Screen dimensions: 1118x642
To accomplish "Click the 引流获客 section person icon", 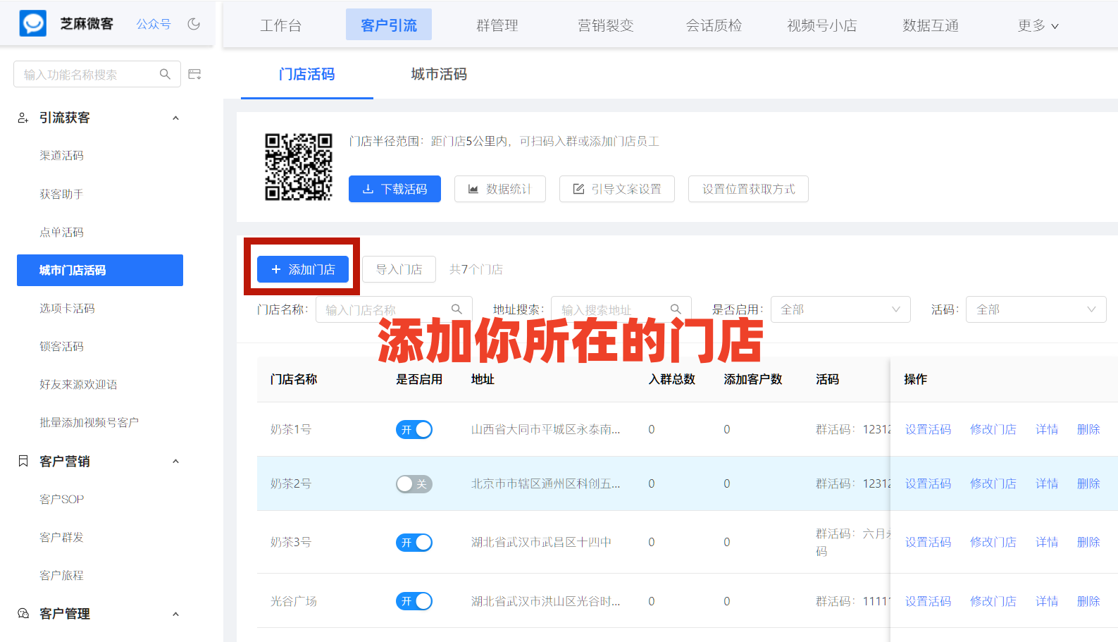I will point(23,118).
